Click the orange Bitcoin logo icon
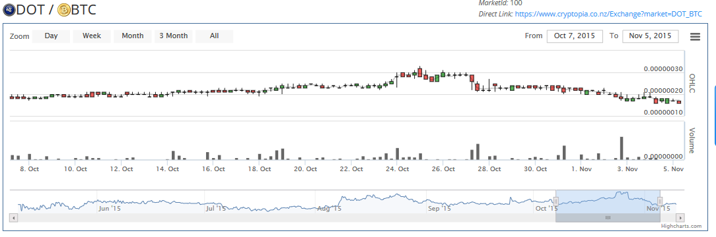The height and width of the screenshot is (237, 716). tap(63, 10)
